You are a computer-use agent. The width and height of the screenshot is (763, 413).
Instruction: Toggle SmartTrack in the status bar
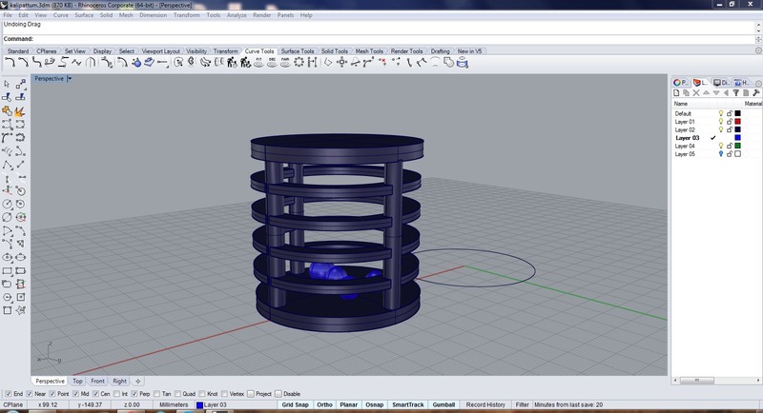coord(408,404)
